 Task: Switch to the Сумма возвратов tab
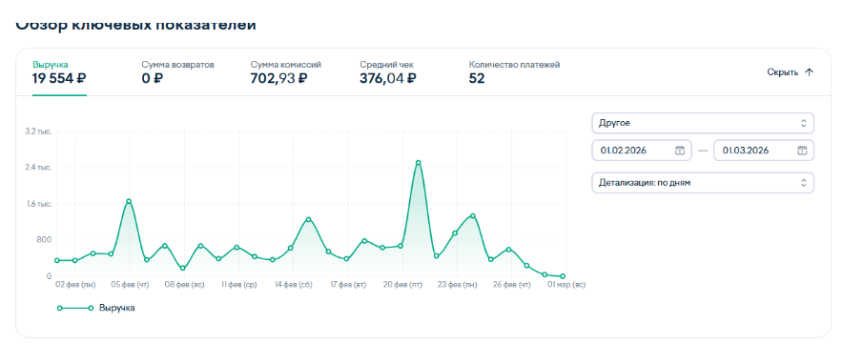pos(177,72)
